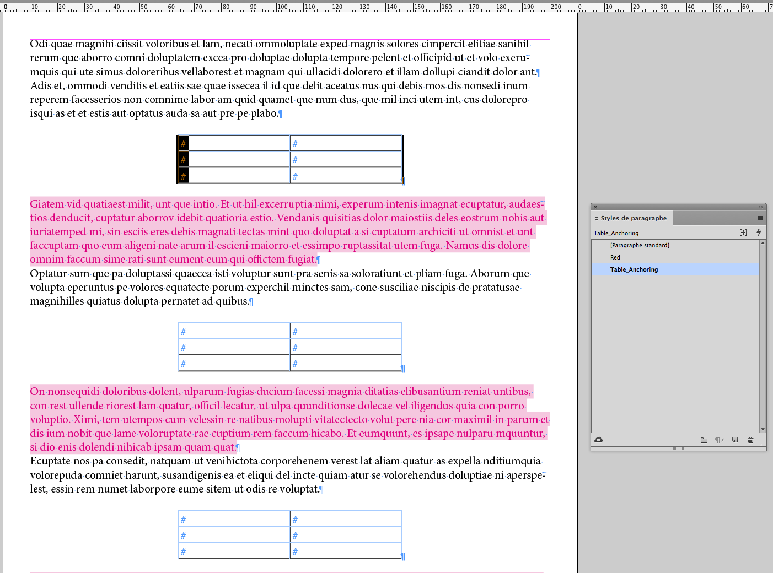The height and width of the screenshot is (573, 773).
Task: Click bottom-right cell of first table
Action: click(x=346, y=176)
